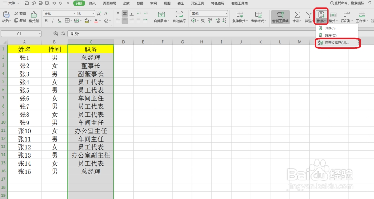Open the font size 18 dropdown
This screenshot has height=199, width=374.
(93, 13)
